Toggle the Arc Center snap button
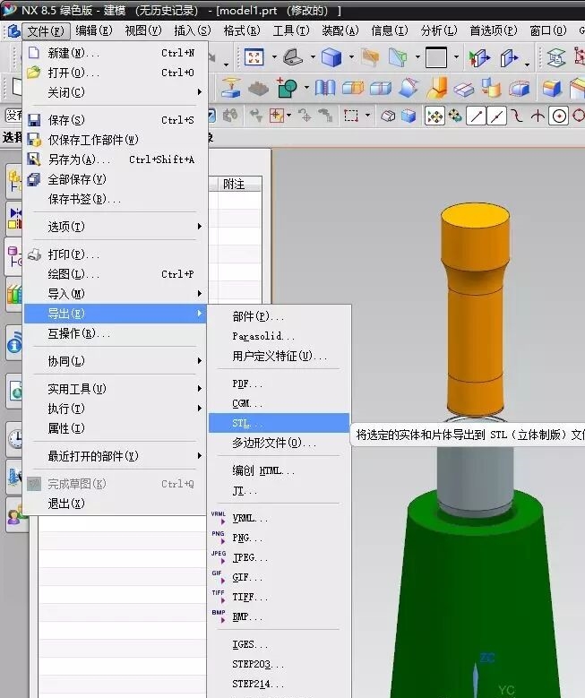 [559, 116]
